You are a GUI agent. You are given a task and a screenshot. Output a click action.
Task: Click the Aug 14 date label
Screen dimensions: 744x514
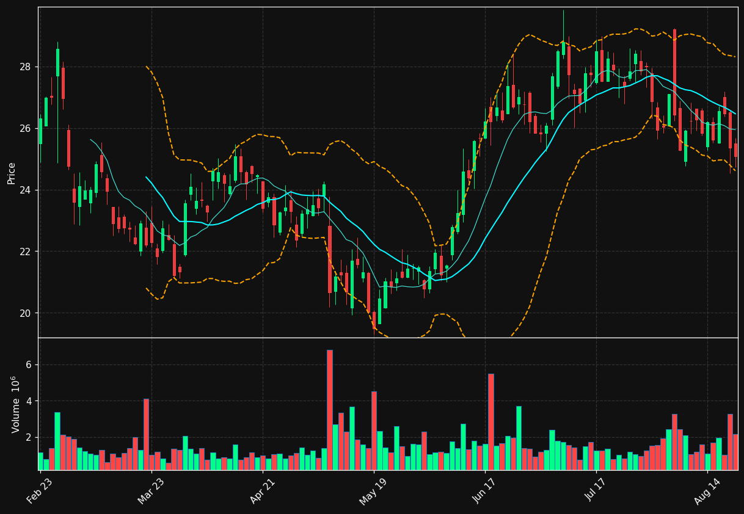[x=708, y=491]
